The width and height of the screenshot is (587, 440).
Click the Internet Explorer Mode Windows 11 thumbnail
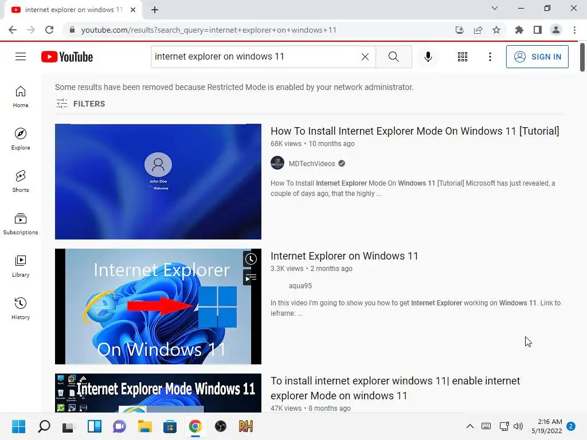(x=158, y=393)
